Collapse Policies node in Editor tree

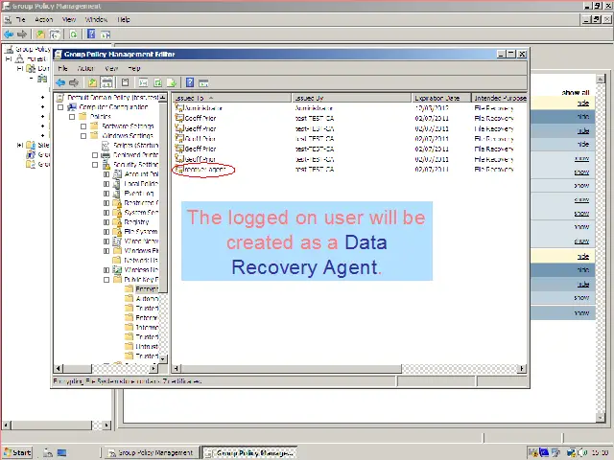coord(72,117)
